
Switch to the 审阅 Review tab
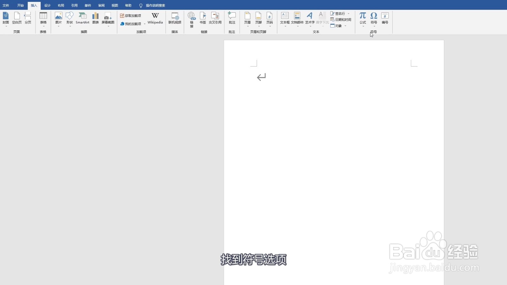101,5
